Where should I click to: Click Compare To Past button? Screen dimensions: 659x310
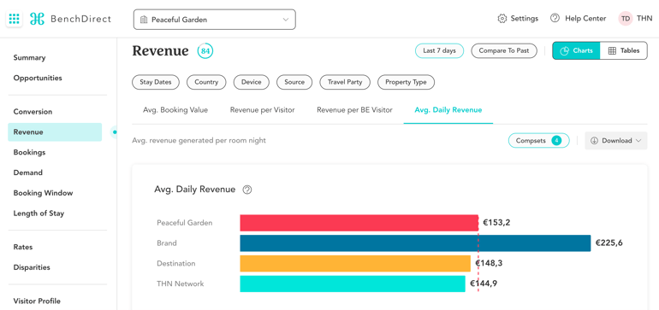click(x=504, y=50)
